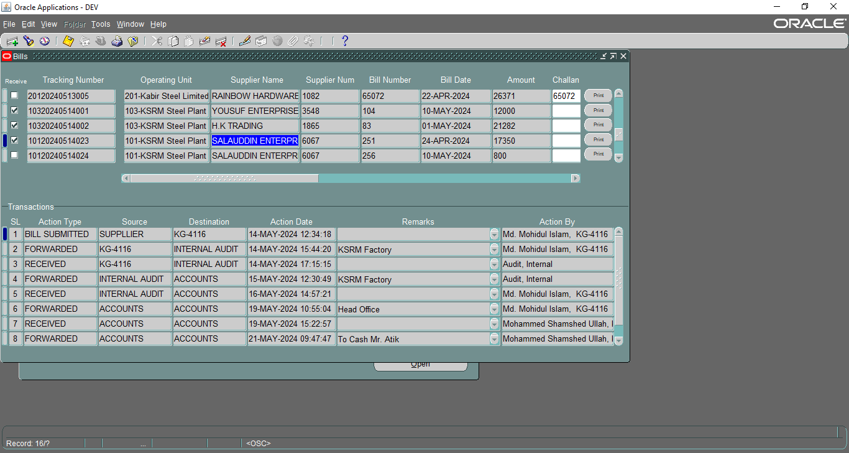Click down arrow of bills list scrollbar
Viewport: 849px width, 453px height.
tap(618, 158)
